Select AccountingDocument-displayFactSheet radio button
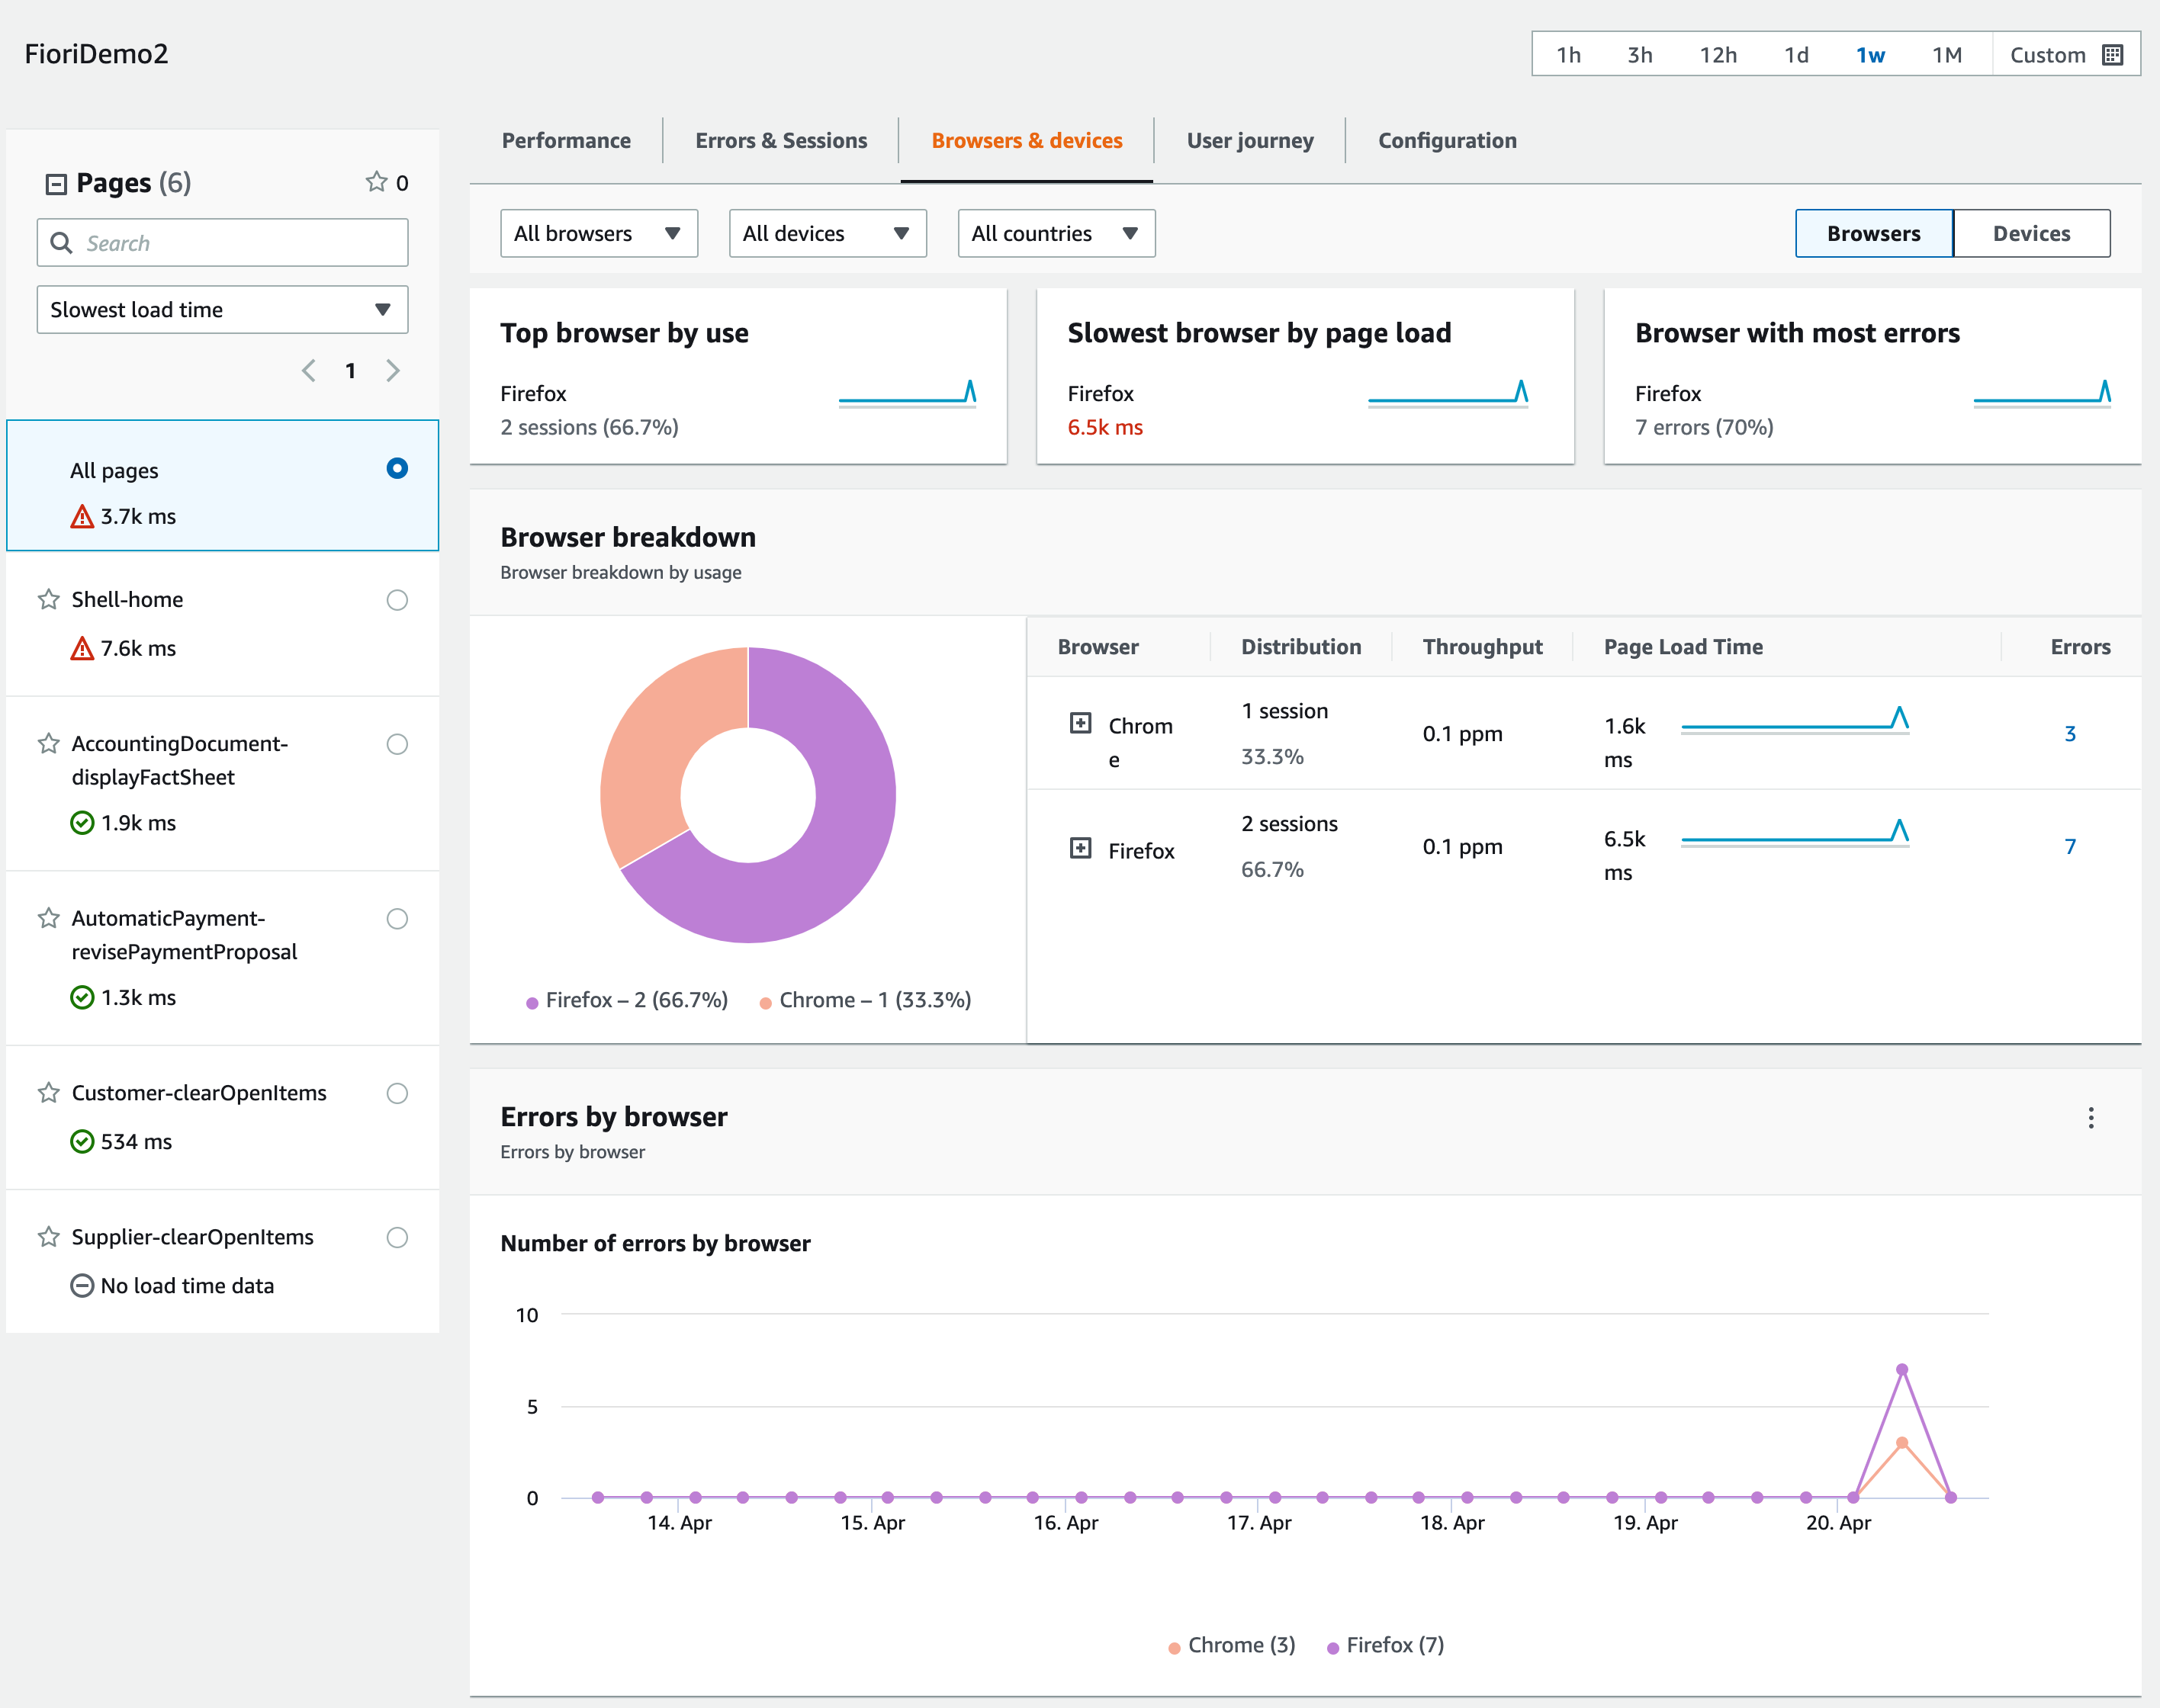 tap(397, 744)
